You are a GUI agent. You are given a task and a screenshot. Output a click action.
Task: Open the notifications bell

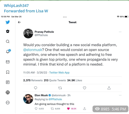tap(8, 51)
